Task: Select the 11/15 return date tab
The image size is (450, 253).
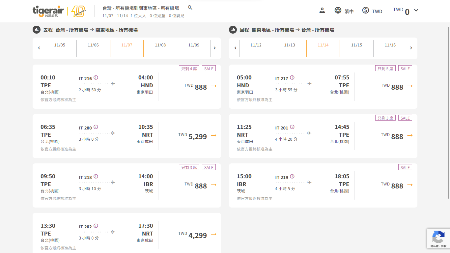Action: pos(356,48)
